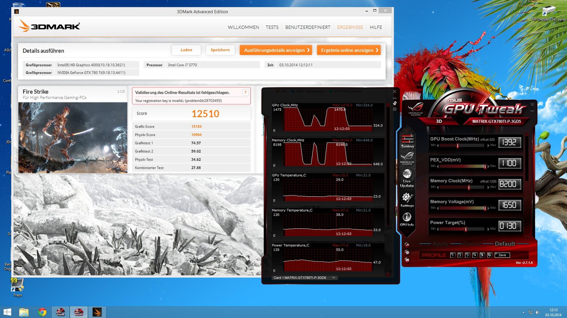Select profile G in GPU Tweak
567x318 pixels.
pyautogui.click(x=489, y=255)
